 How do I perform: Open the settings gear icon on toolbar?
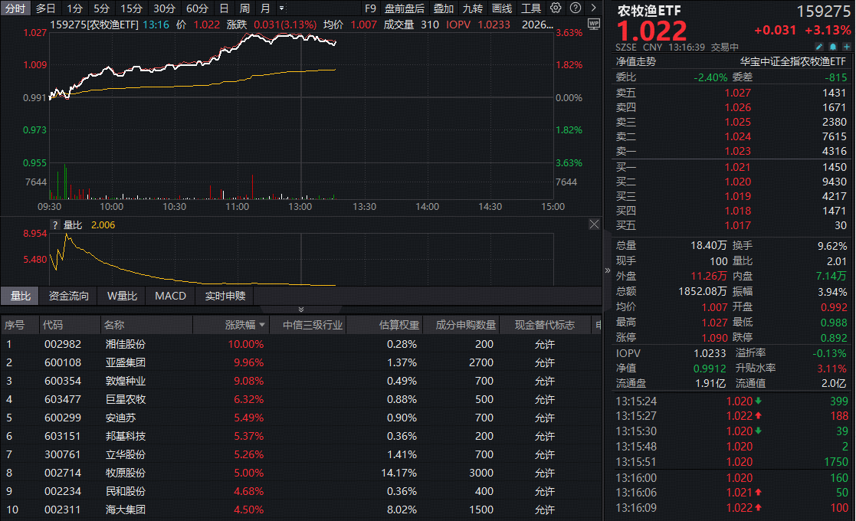(x=556, y=7)
